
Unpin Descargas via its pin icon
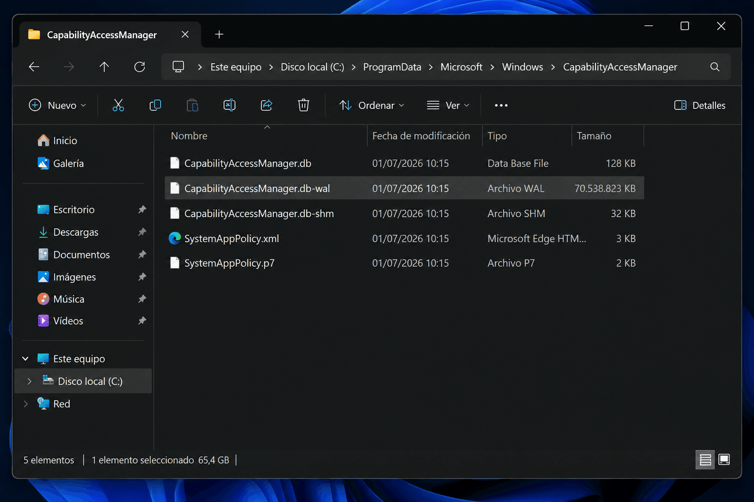click(x=142, y=232)
